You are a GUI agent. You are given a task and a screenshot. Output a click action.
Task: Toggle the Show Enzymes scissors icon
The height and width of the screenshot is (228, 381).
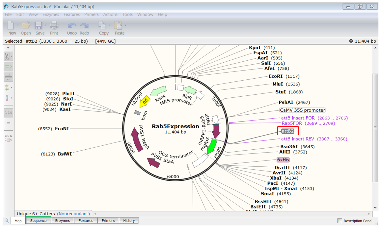tap(7, 56)
